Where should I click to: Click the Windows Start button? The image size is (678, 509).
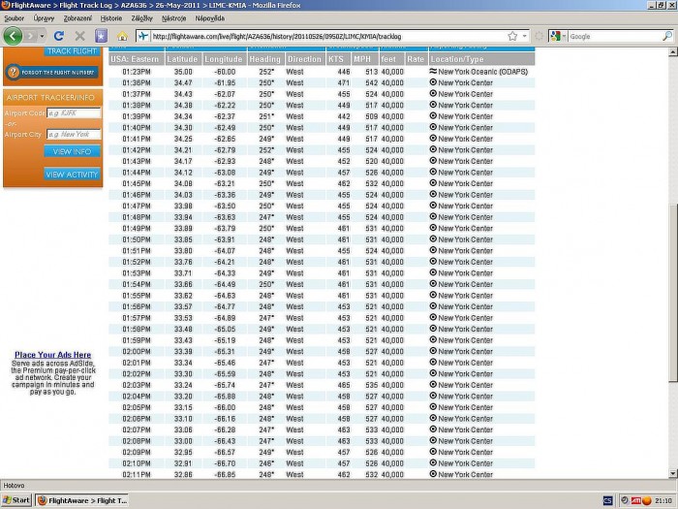pyautogui.click(x=16, y=500)
